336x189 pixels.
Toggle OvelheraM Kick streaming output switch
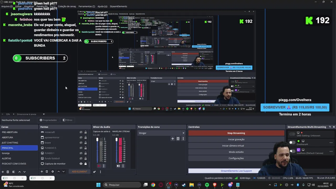point(292,143)
